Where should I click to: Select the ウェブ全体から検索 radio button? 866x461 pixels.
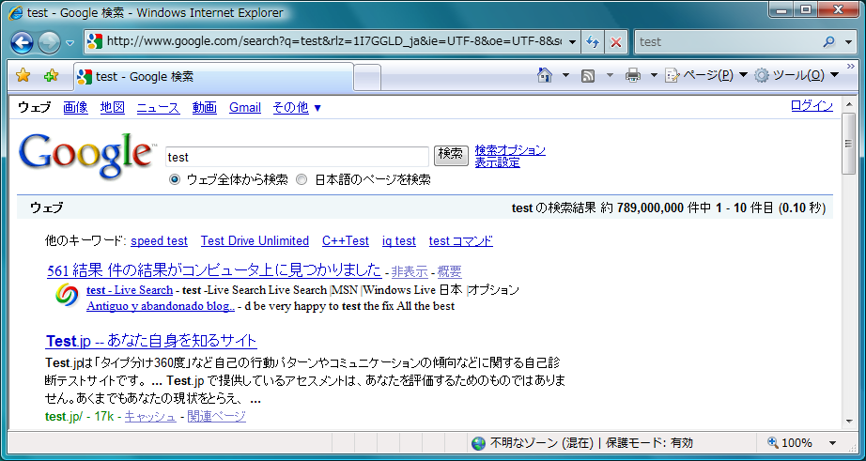175,179
